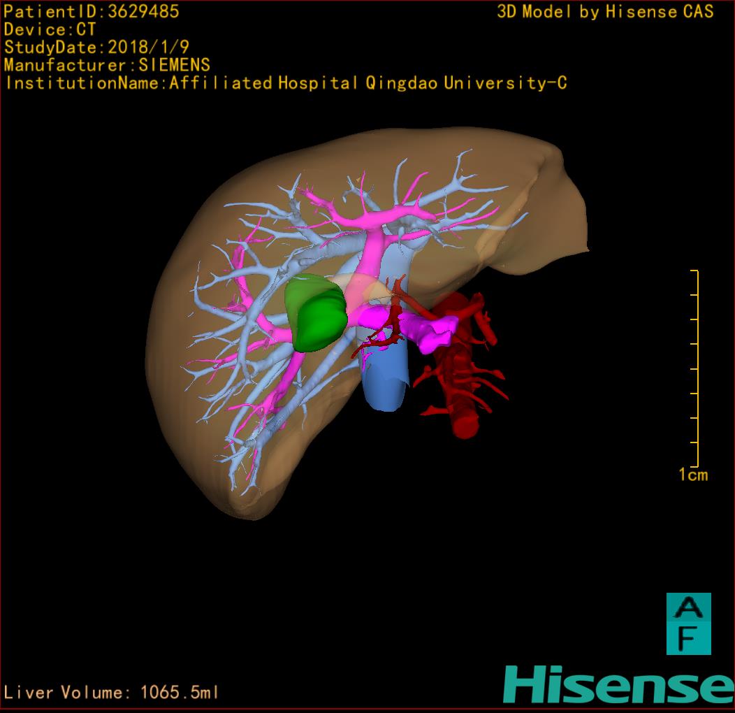Click the yellow 1cm scale ruler
Screen dimensions: 735x713
695,368
